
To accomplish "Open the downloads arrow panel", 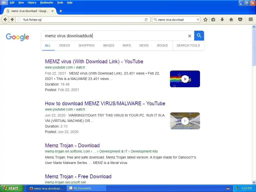I will [222, 19].
